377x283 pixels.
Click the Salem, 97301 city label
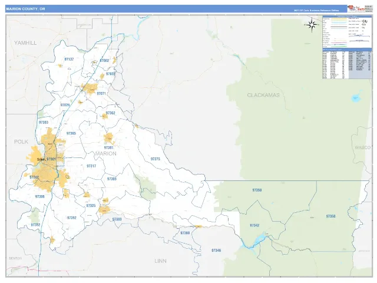pos(47,159)
